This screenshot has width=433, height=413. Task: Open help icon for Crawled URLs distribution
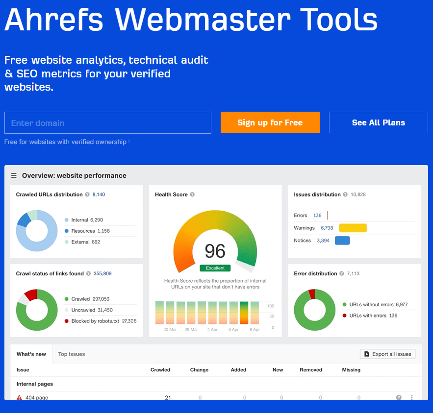87,194
